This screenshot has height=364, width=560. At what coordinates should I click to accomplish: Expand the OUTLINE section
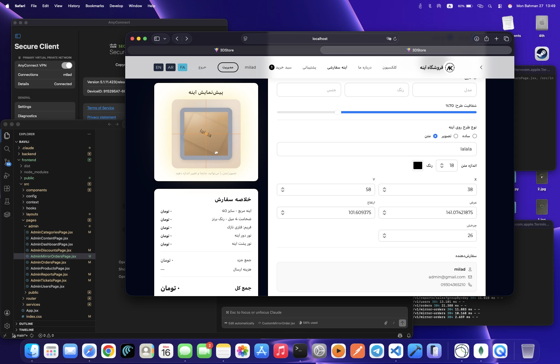[26, 324]
